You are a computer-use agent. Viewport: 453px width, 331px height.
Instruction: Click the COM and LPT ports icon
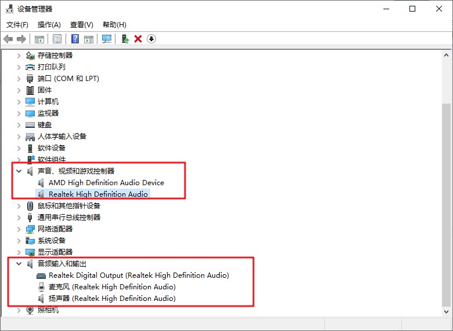(x=30, y=79)
